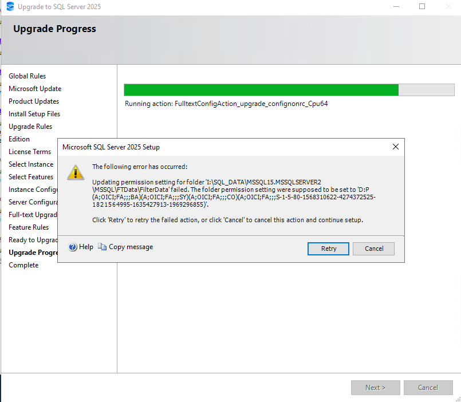Screen dimensions: 461x402
Task: Select Edition step in sidebar
Action: pos(19,139)
